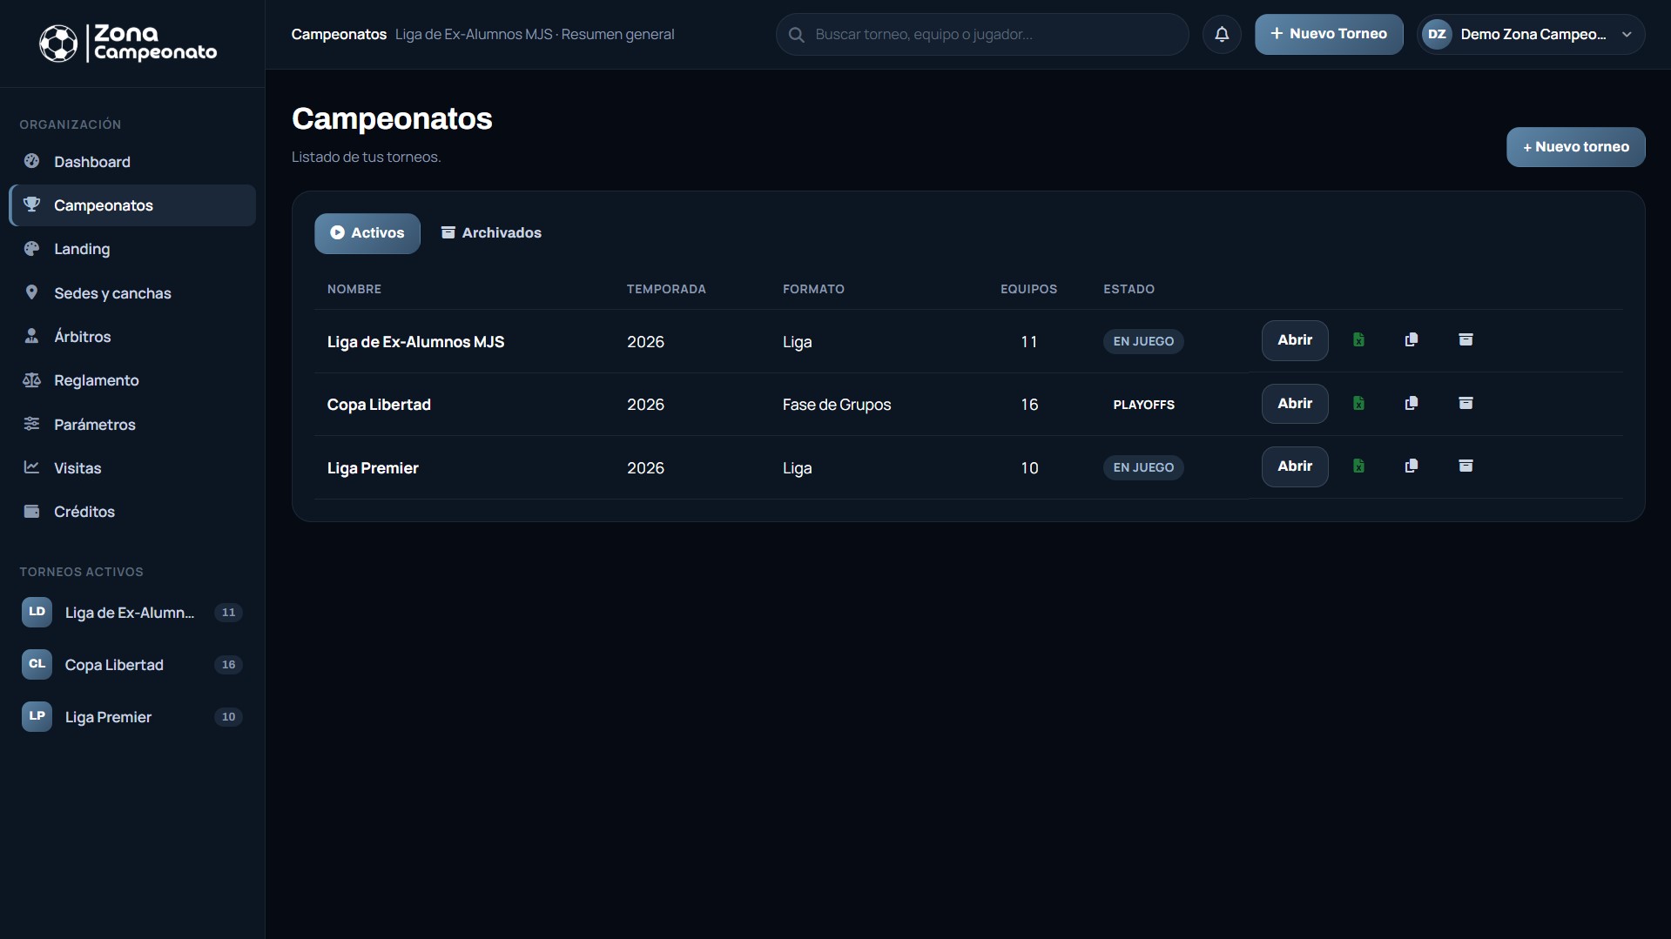The width and height of the screenshot is (1671, 939).
Task: Duplicate the Liga de Ex-Alumnos MJS tournament
Action: coord(1412,340)
